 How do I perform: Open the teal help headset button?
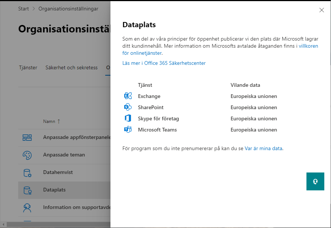coord(315,181)
